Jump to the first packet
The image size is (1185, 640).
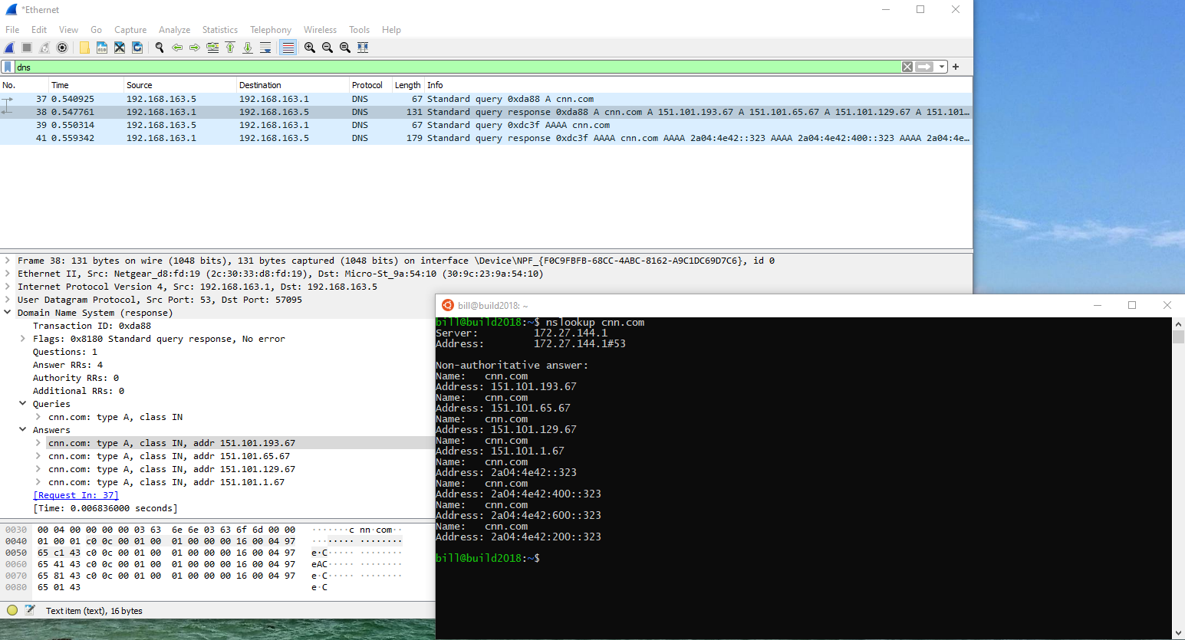click(x=230, y=48)
